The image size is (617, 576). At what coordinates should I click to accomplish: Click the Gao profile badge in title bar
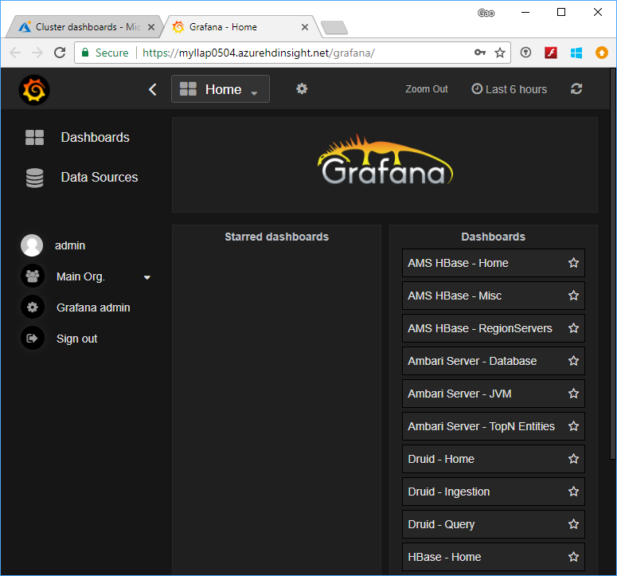486,13
